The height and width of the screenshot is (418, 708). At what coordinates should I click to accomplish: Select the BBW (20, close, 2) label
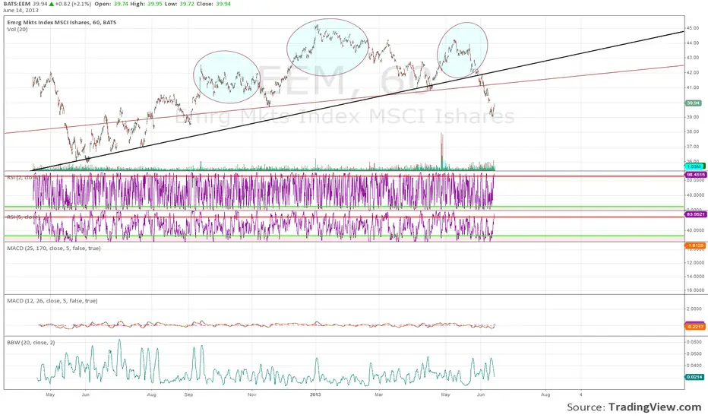point(30,343)
